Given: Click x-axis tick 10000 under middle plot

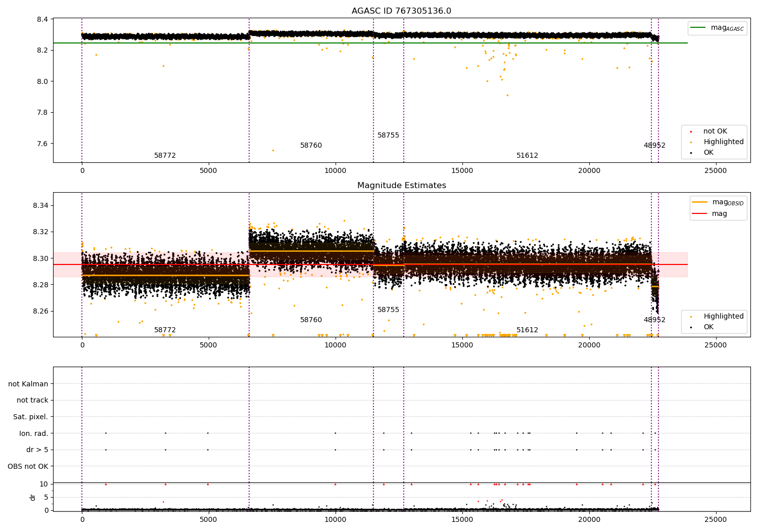Looking at the screenshot, I should click(x=336, y=345).
